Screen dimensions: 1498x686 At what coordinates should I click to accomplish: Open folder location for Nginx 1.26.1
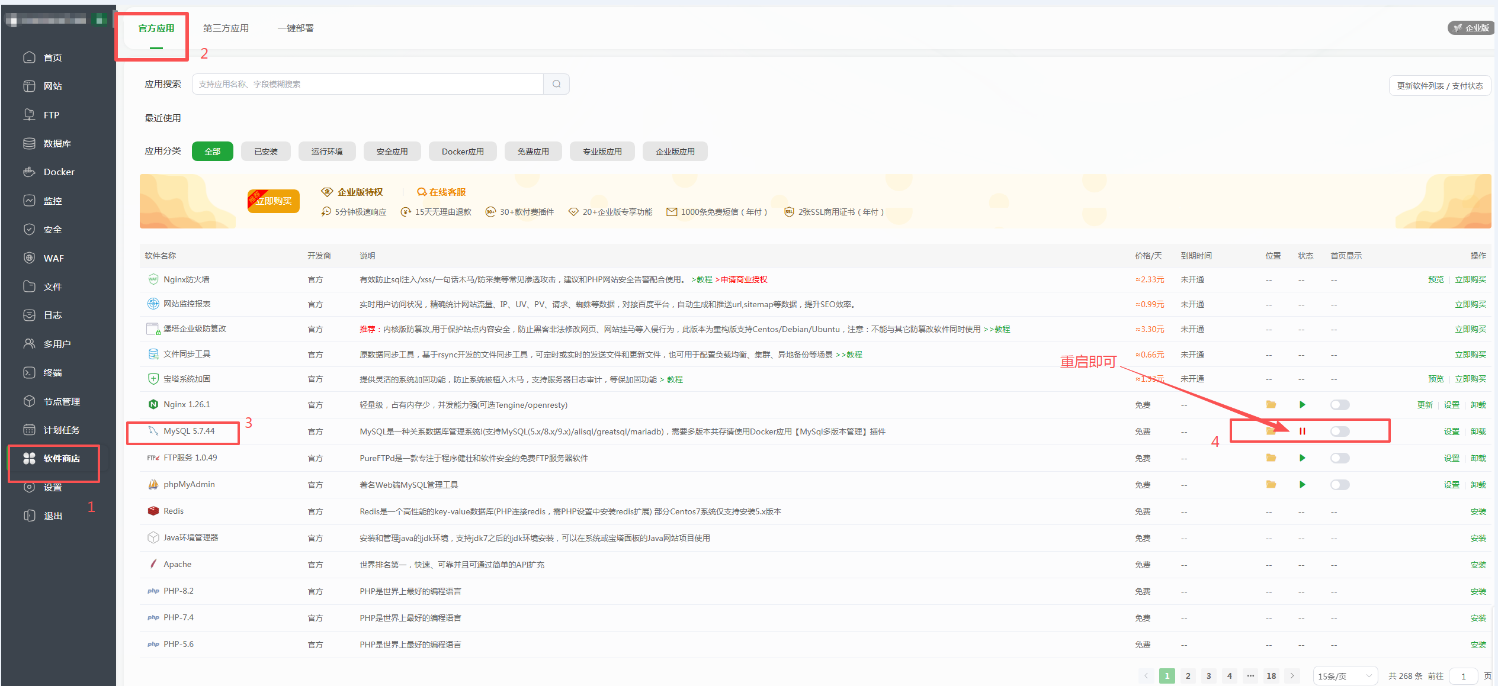1271,405
